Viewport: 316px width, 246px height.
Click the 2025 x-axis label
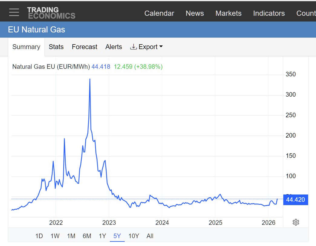[x=215, y=222]
